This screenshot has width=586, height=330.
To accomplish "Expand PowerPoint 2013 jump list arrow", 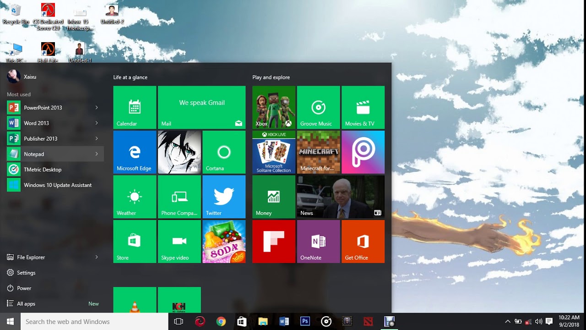I will pos(97,108).
